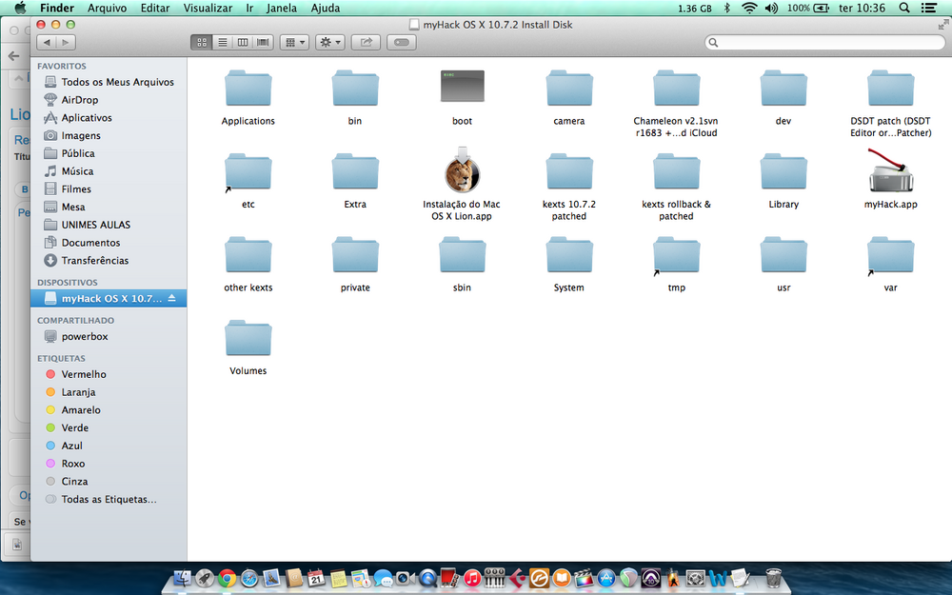The height and width of the screenshot is (595, 952).
Task: Go to Aplicativos in the sidebar
Action: (x=87, y=118)
